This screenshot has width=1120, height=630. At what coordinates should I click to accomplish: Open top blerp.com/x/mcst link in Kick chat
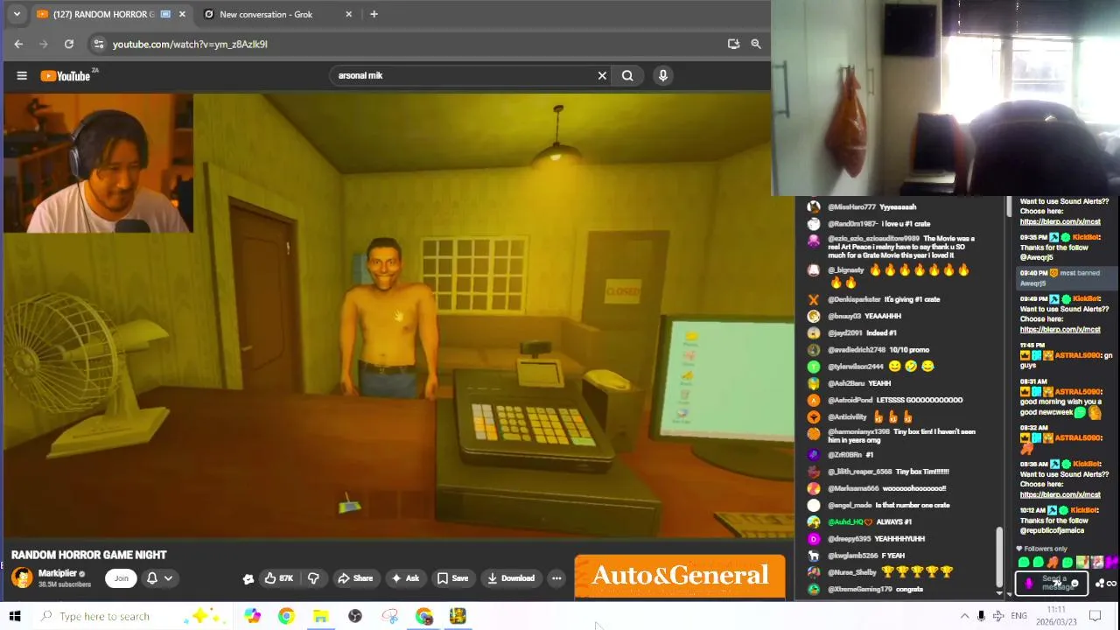pos(1060,222)
